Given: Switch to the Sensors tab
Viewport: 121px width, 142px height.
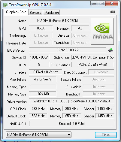Looking at the screenshot, I should (x=35, y=13).
